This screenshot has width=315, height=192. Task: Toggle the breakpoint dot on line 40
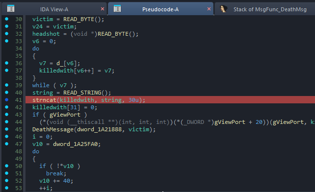(7, 92)
